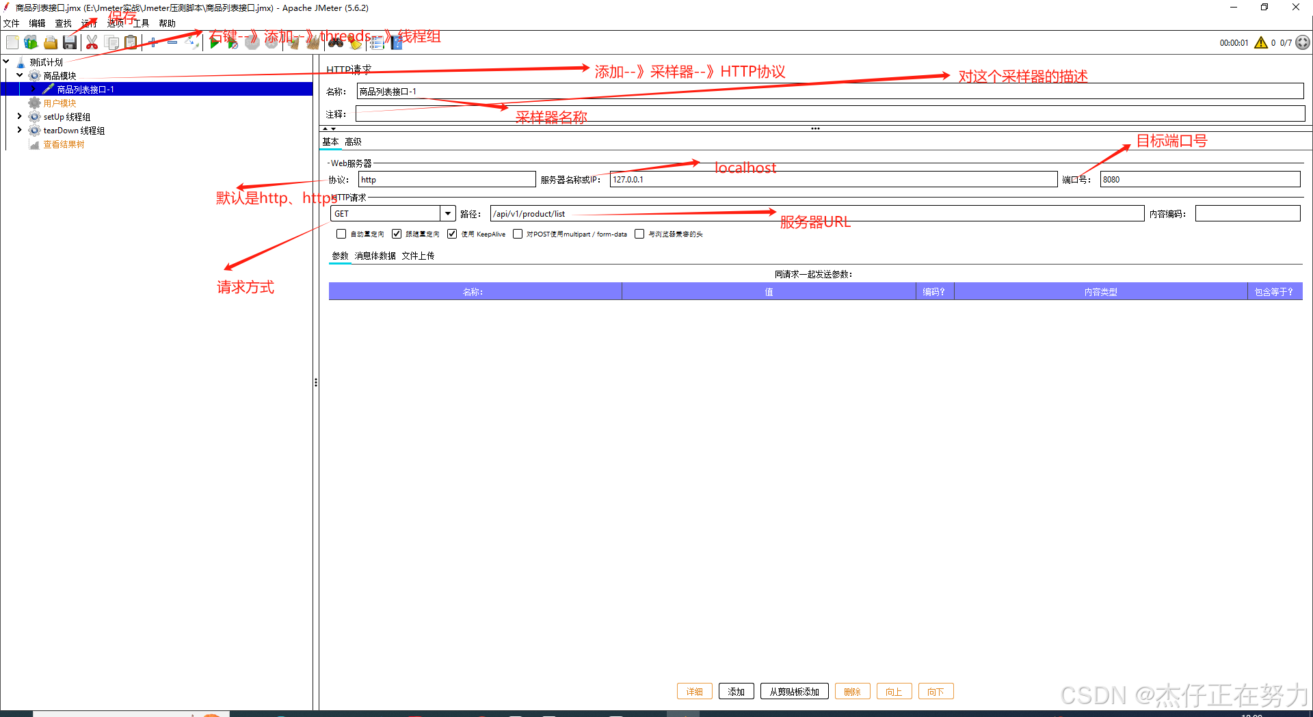Click the Paste clipboard icon
The image size is (1313, 717).
coord(131,43)
